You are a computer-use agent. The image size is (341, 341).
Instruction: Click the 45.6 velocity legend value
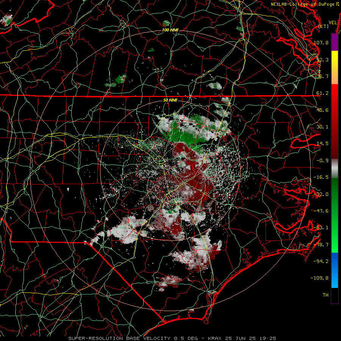(322, 110)
